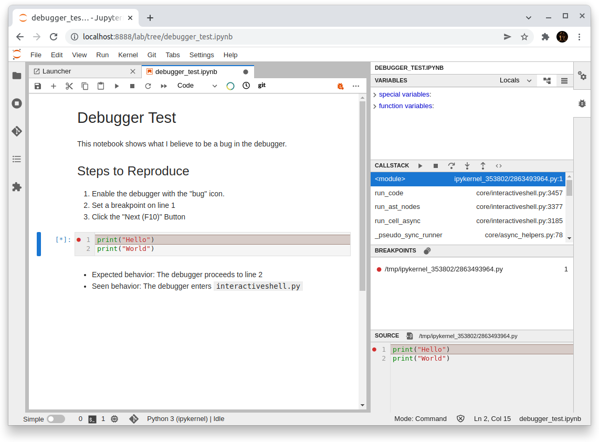Screen dimensions: 599x442
Task: Step into the current function call
Action: 467,165
